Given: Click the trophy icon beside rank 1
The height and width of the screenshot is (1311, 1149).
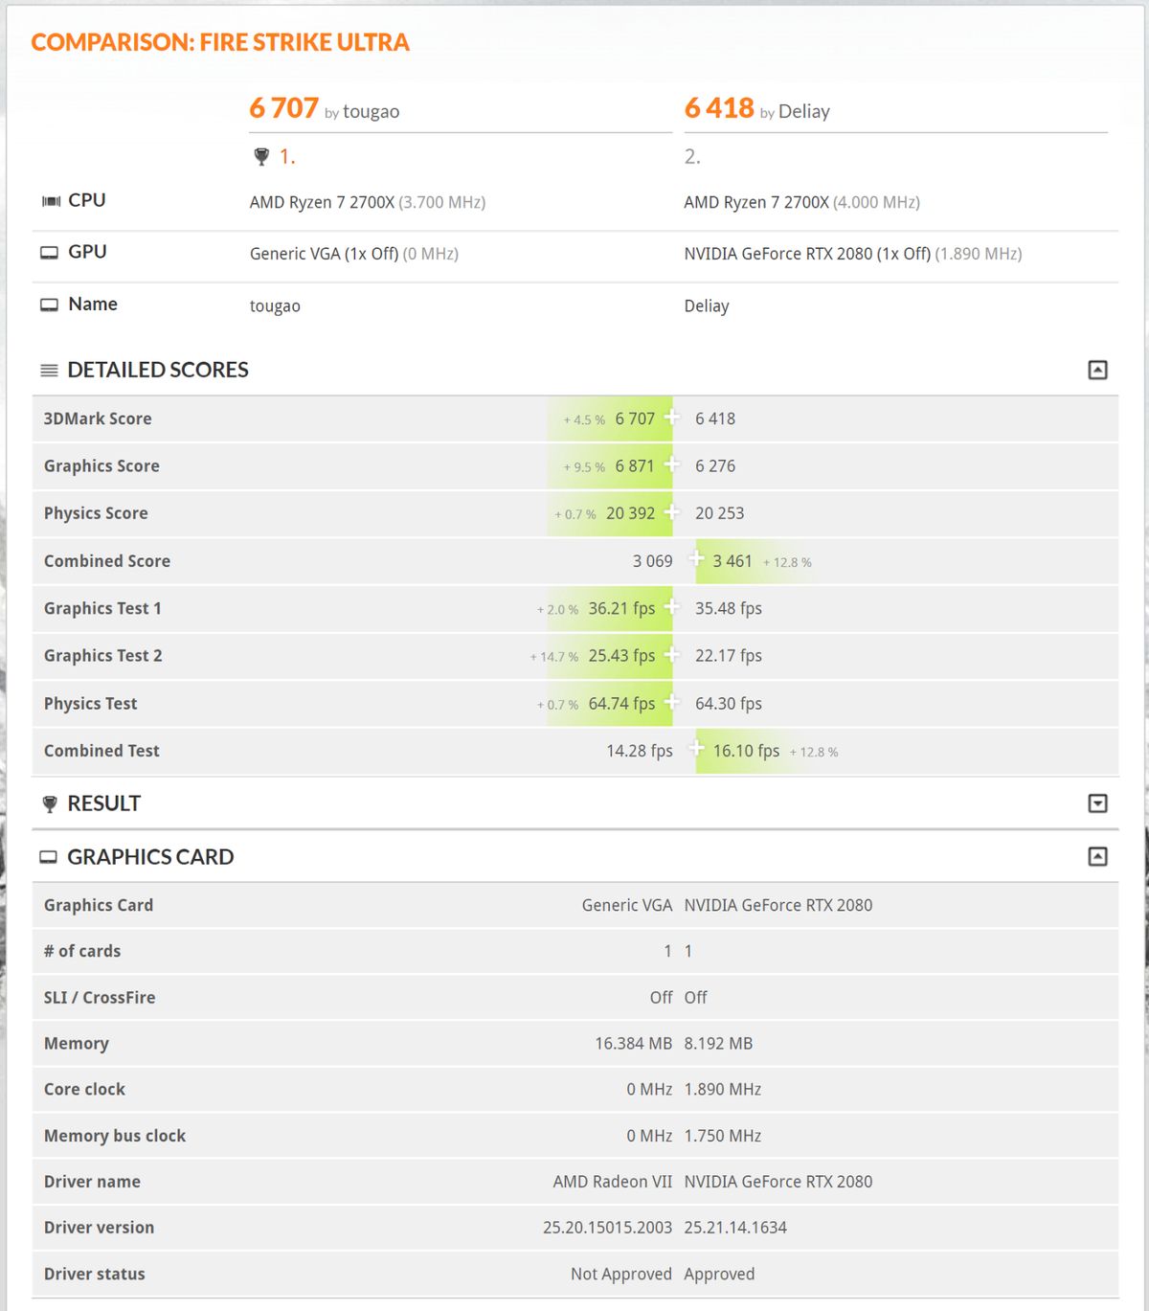Looking at the screenshot, I should click(261, 157).
